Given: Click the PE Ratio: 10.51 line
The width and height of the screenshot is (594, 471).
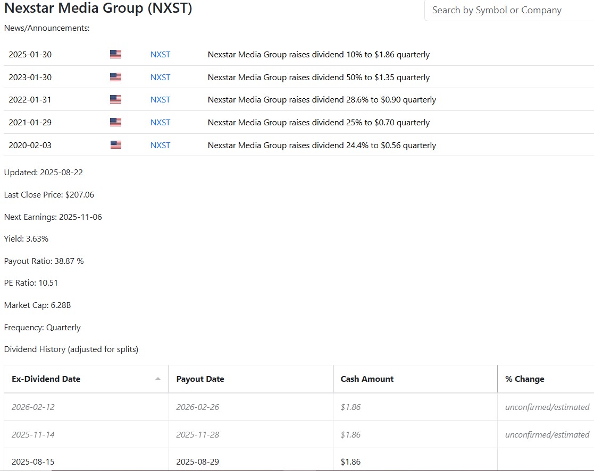Looking at the screenshot, I should tap(31, 282).
